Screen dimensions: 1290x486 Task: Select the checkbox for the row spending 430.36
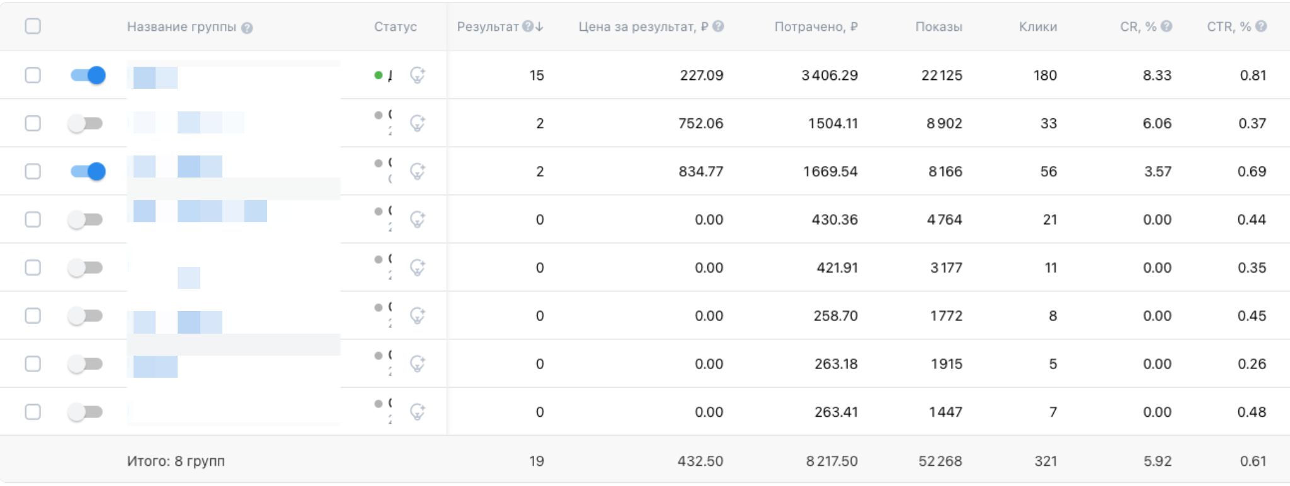pyautogui.click(x=33, y=220)
